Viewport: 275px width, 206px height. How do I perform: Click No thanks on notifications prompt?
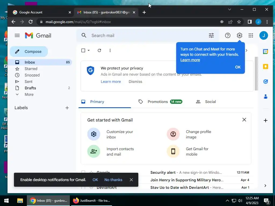tap(113, 180)
